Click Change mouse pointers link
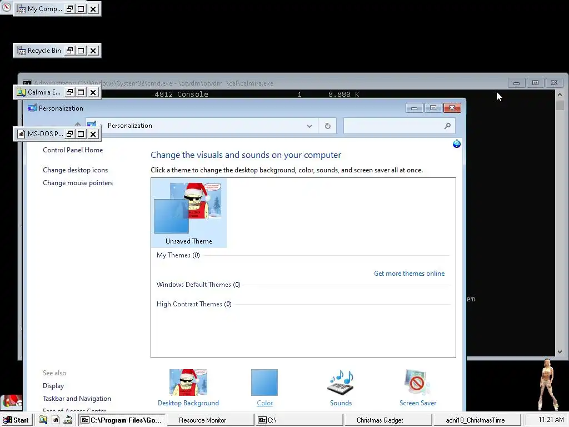The width and height of the screenshot is (569, 427). pyautogui.click(x=78, y=182)
